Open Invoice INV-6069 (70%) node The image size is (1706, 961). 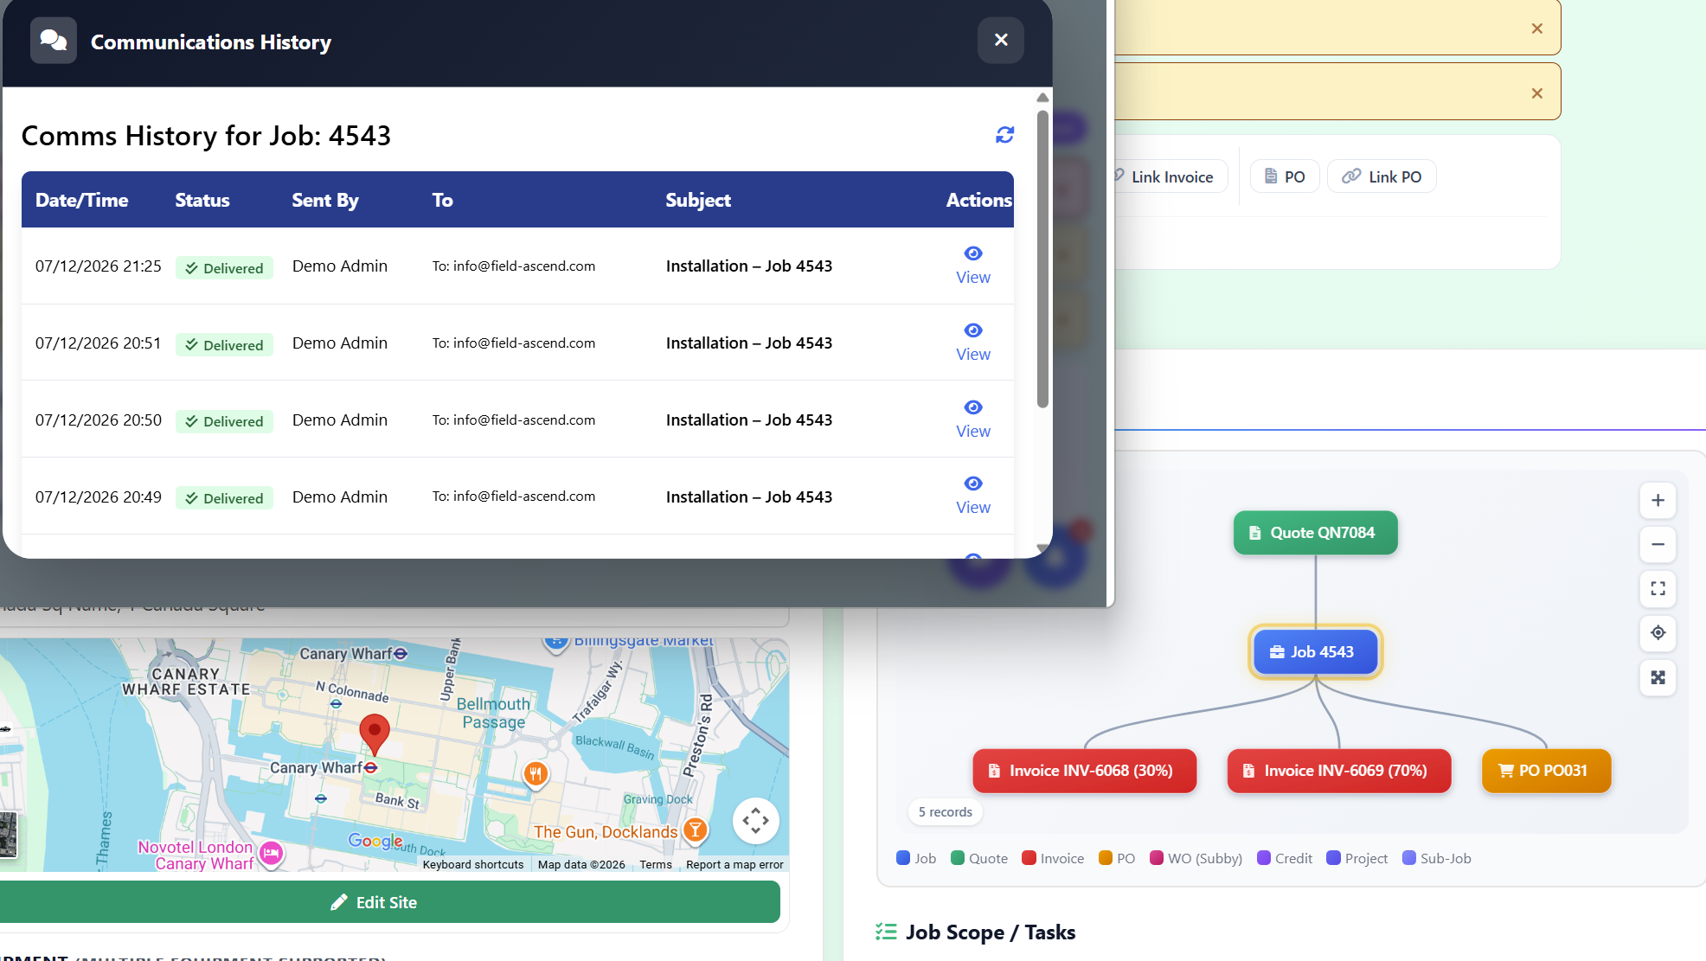pyautogui.click(x=1338, y=771)
